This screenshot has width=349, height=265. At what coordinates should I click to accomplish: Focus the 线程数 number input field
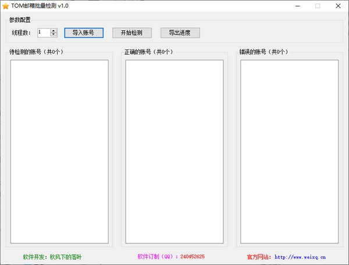pyautogui.click(x=44, y=33)
